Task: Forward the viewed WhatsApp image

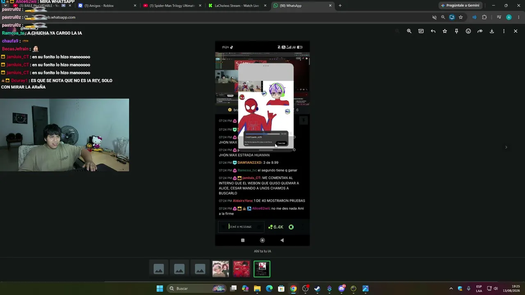Action: click(x=480, y=31)
